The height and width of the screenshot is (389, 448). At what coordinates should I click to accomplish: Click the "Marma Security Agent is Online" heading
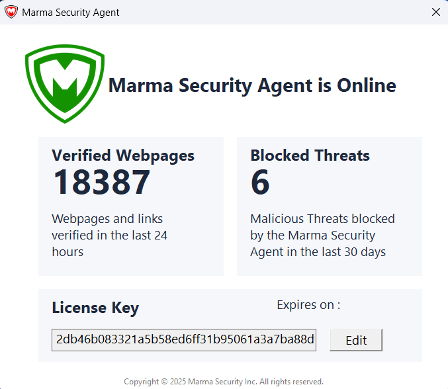pos(252,85)
